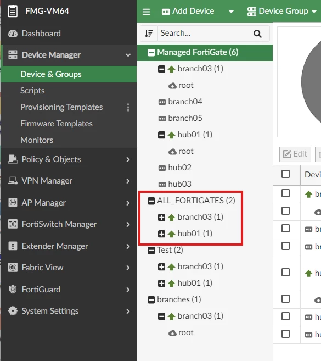The image size is (321, 361).
Task: Click the hub03 device chip icon
Action: (x=162, y=185)
